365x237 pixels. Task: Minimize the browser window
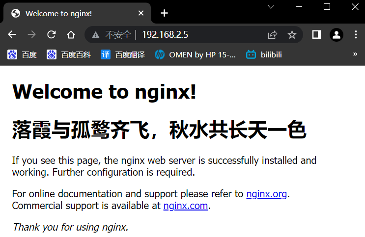click(299, 7)
